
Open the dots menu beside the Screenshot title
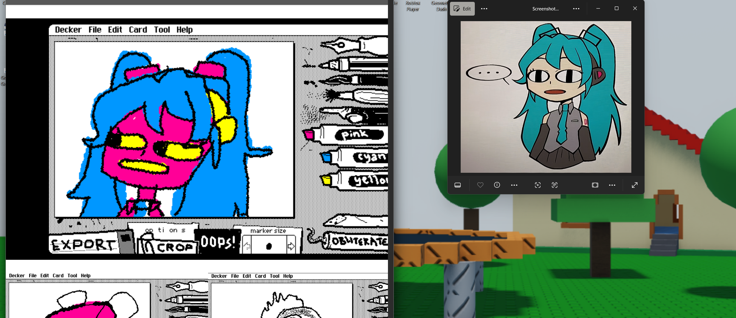(x=576, y=9)
